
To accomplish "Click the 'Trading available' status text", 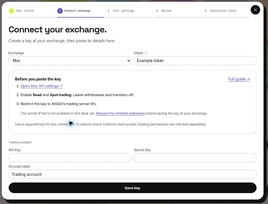I will 20,142.
